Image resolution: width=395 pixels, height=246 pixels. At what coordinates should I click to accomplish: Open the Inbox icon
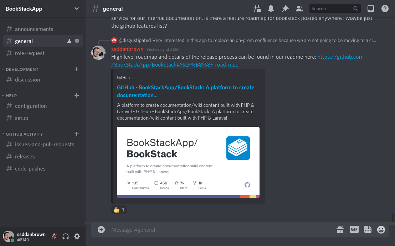point(370,9)
